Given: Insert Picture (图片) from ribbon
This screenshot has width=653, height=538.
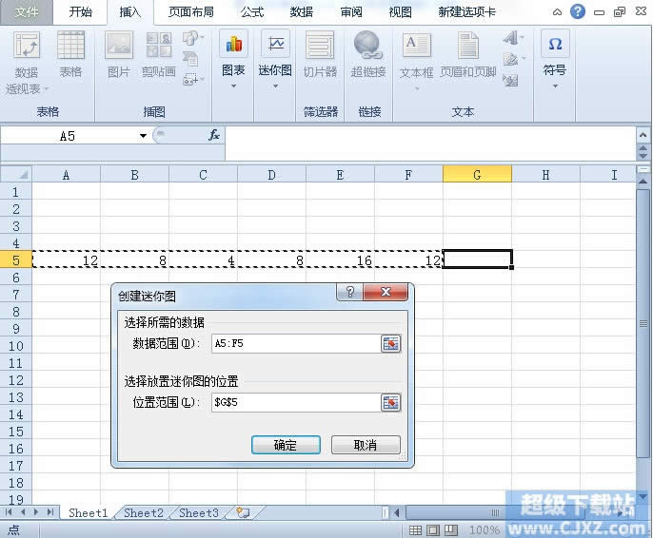Looking at the screenshot, I should click(119, 54).
